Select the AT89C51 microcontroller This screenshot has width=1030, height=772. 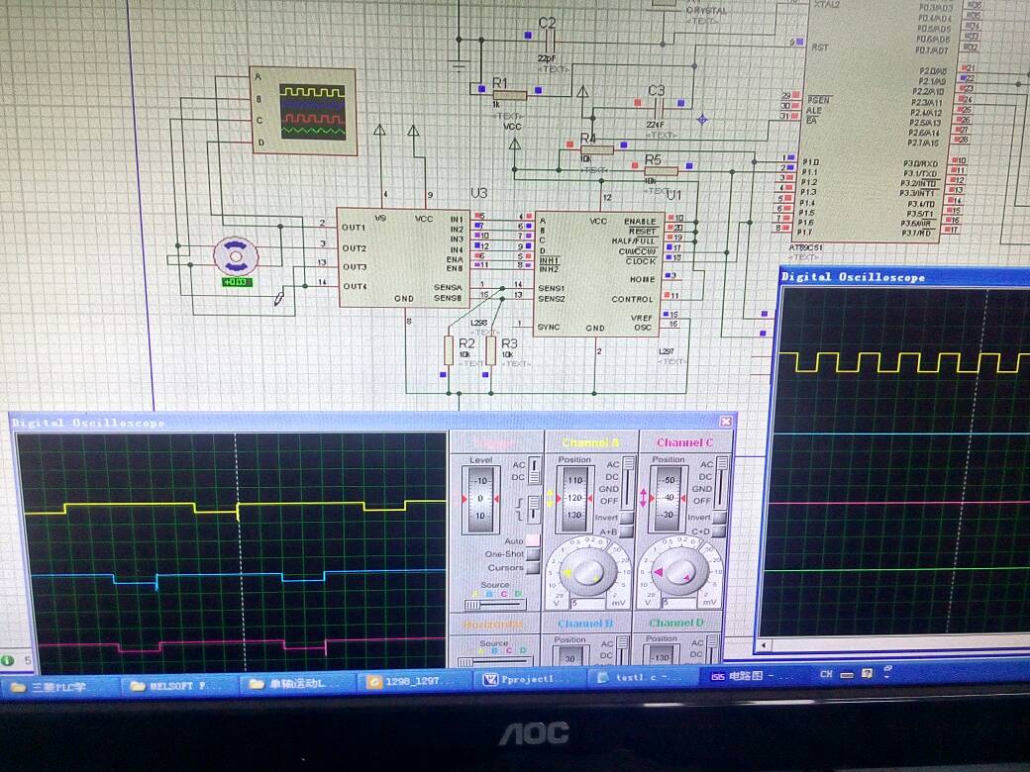click(x=874, y=122)
